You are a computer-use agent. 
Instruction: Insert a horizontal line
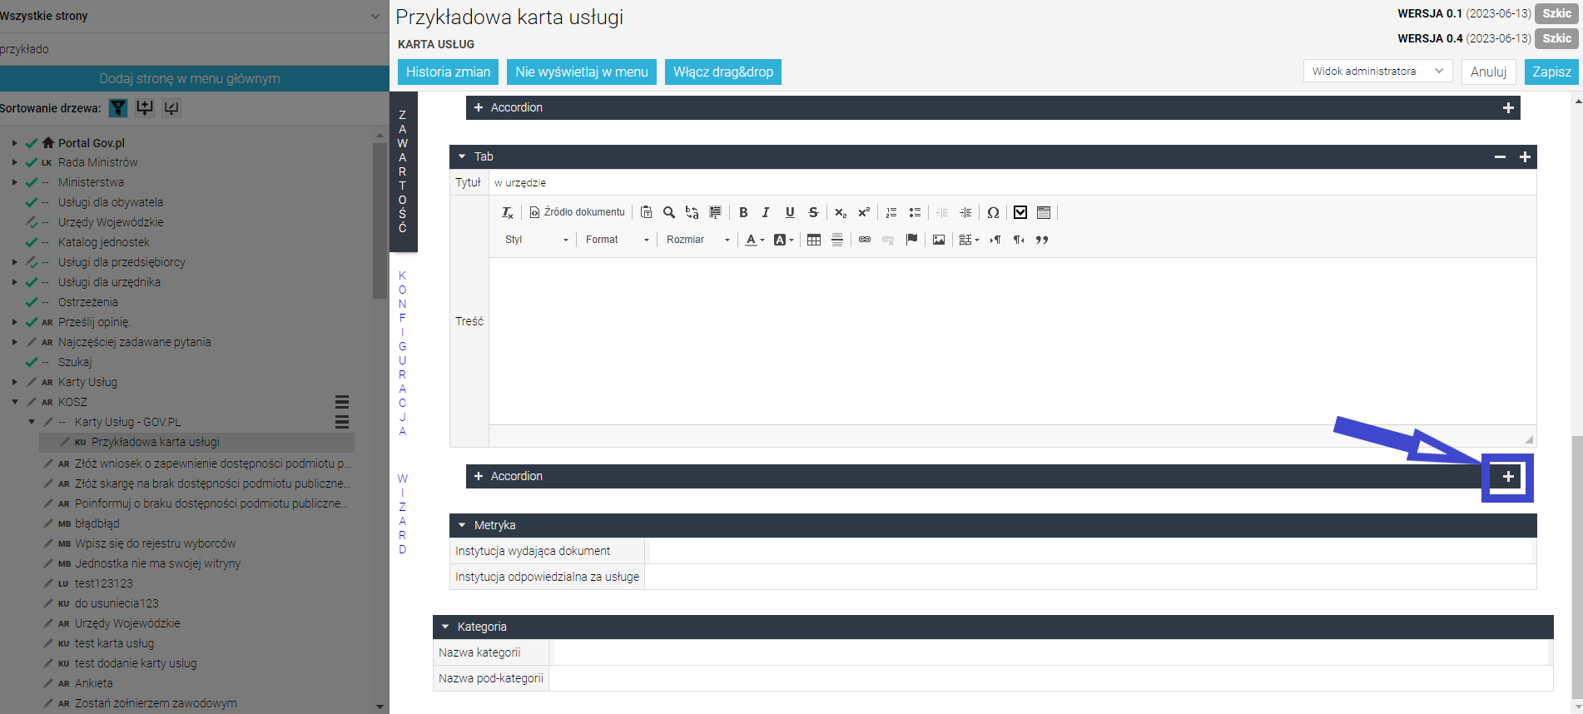(837, 240)
